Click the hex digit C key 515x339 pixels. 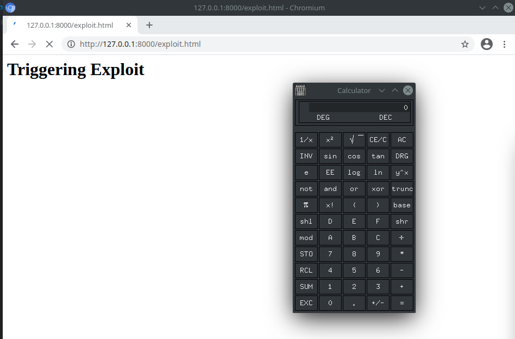tap(378, 238)
